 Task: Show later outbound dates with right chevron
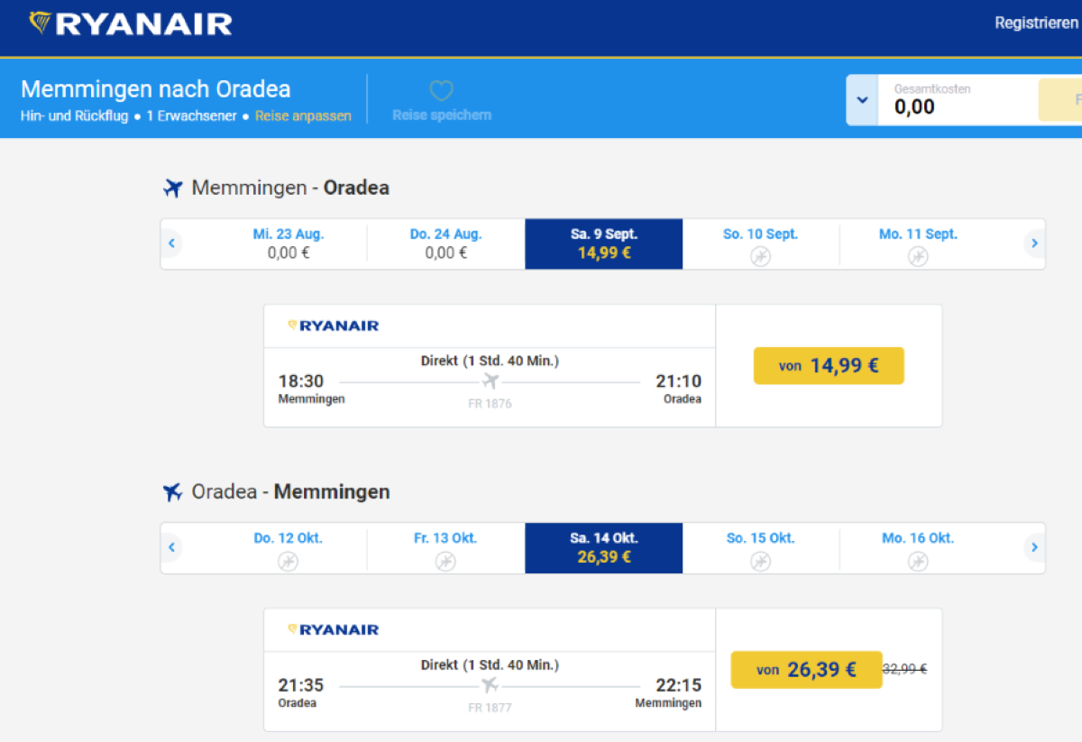point(1034,243)
